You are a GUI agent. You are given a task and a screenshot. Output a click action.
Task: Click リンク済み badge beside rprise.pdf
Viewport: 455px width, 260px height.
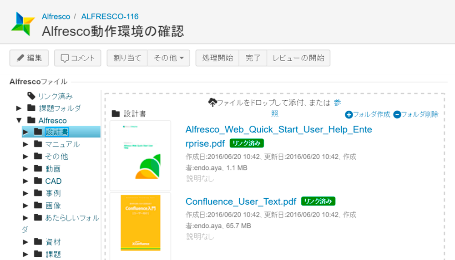[x=247, y=143]
